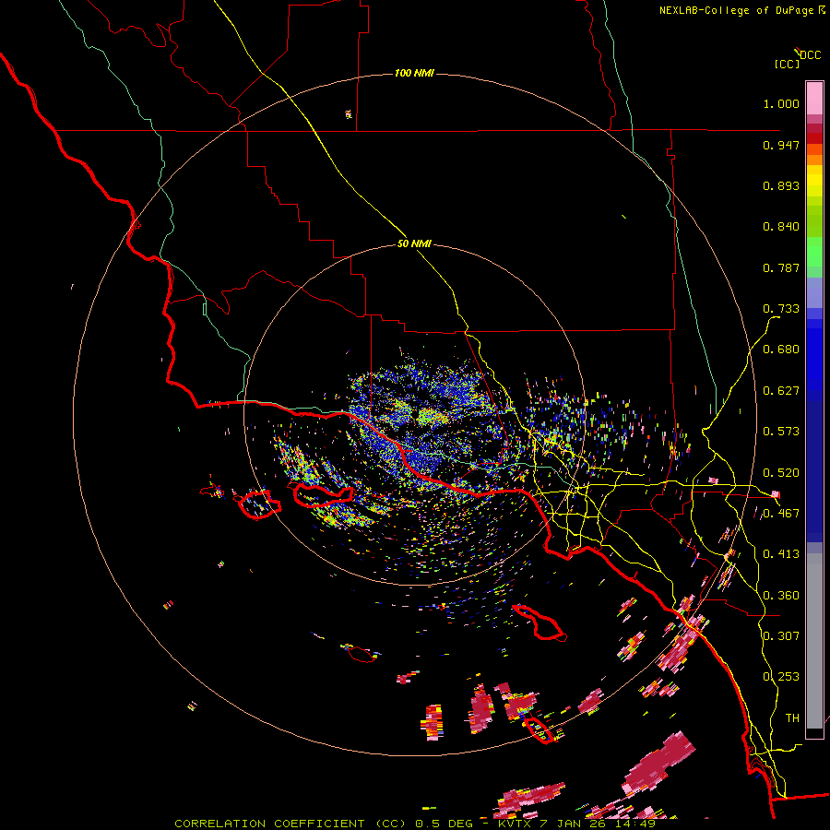The width and height of the screenshot is (830, 830).
Task: Click the 1.000 value on the color scale
Action: click(x=781, y=103)
